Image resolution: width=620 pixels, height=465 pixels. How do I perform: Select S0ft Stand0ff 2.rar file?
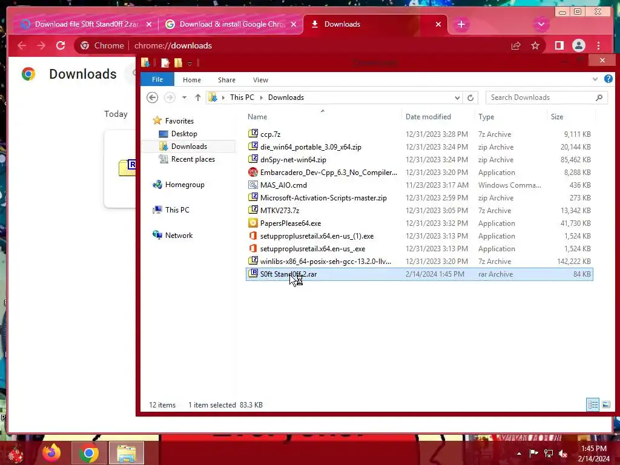[419, 274]
